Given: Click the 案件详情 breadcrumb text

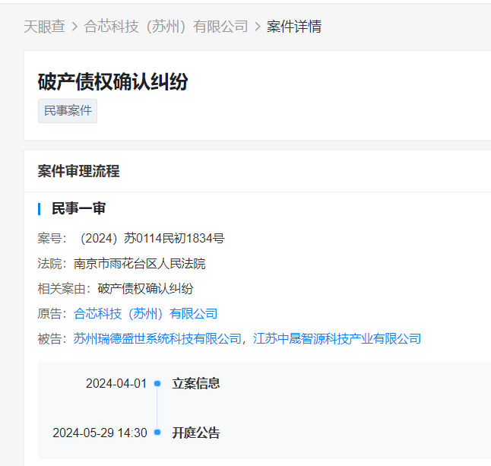Looking at the screenshot, I should pos(293,27).
